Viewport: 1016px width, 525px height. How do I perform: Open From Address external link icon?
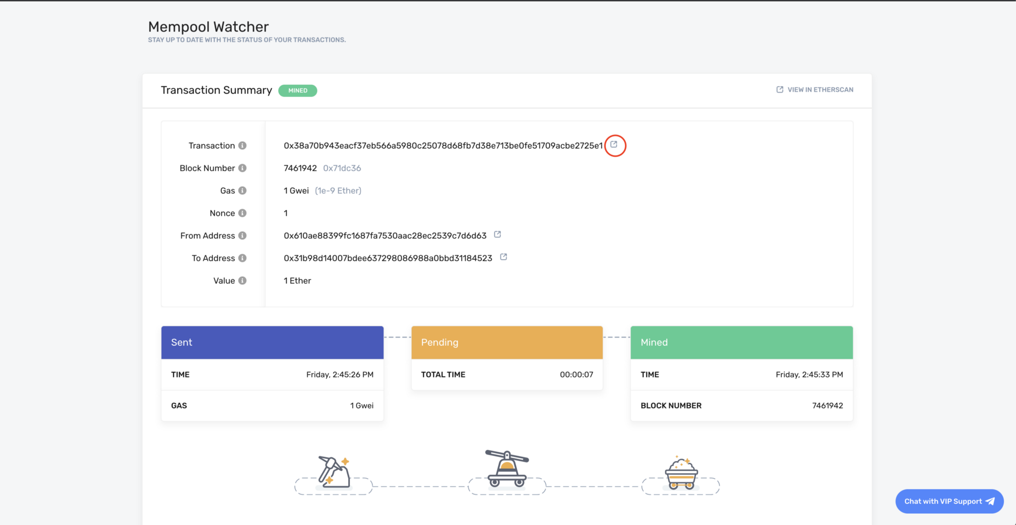click(497, 235)
